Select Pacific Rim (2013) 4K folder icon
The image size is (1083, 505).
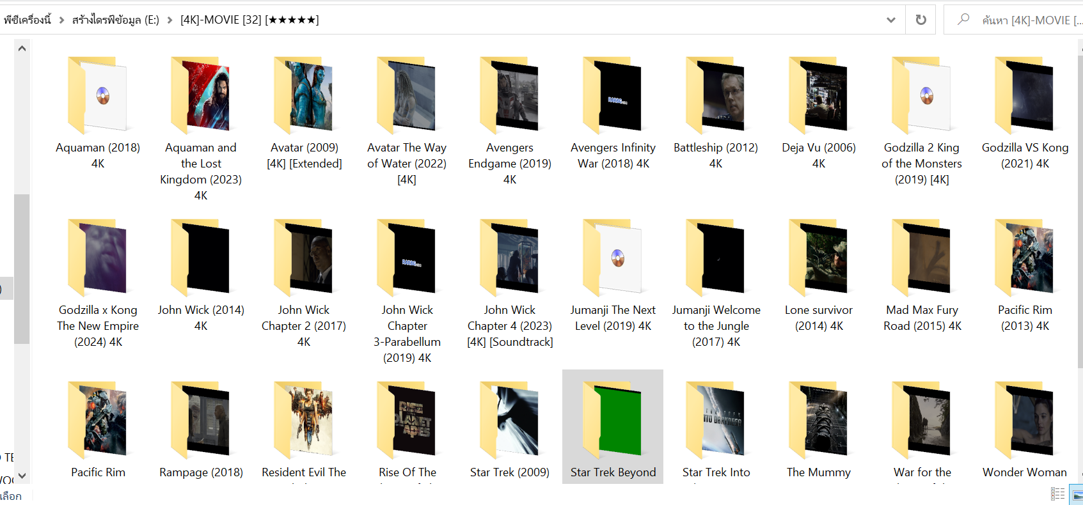(1025, 258)
